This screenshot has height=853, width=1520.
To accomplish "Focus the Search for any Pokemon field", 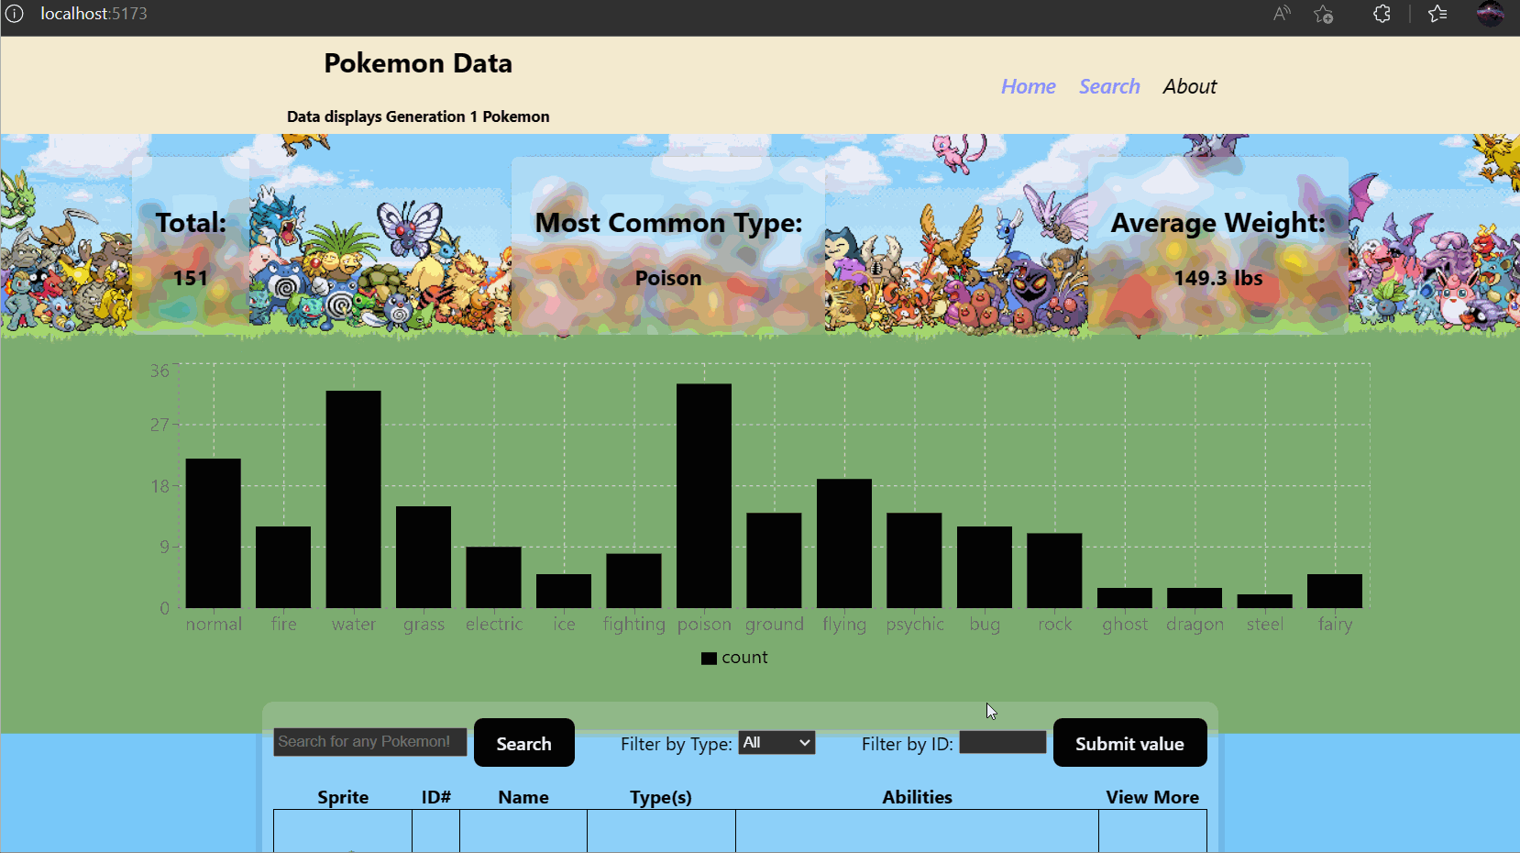I will tap(370, 742).
